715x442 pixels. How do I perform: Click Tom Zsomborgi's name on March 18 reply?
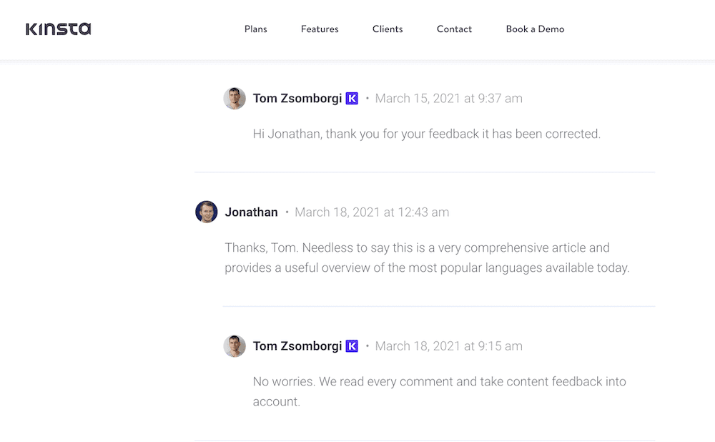pyautogui.click(x=297, y=346)
